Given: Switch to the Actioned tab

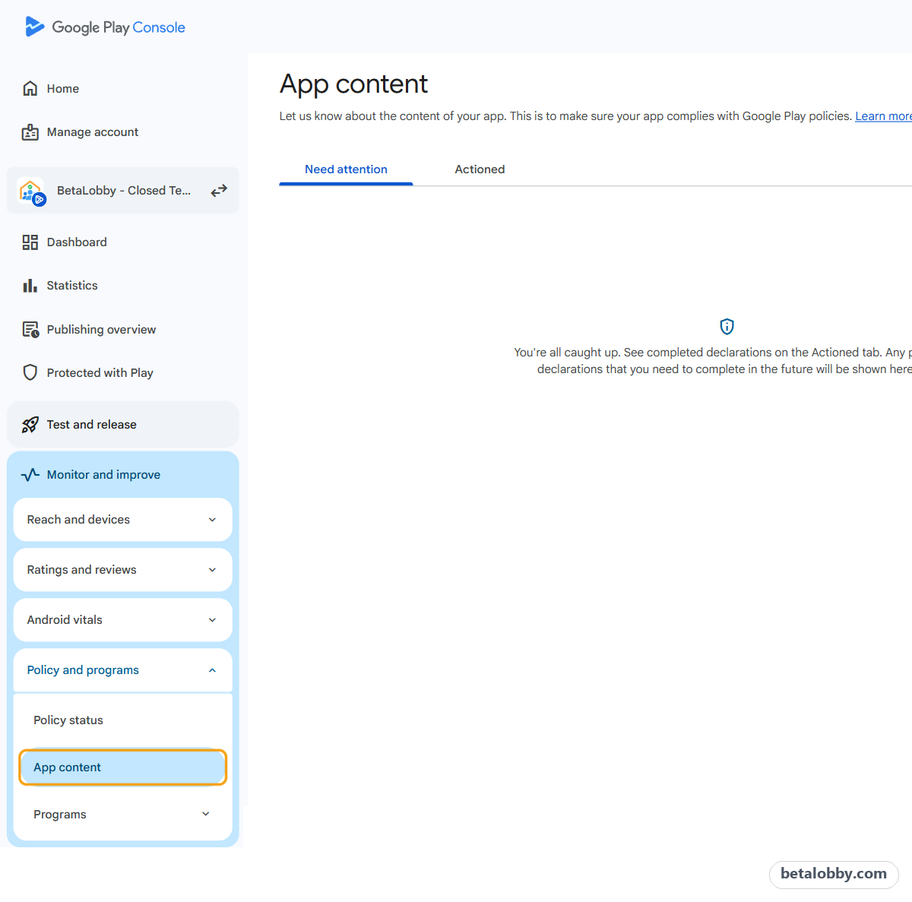Looking at the screenshot, I should (x=480, y=169).
